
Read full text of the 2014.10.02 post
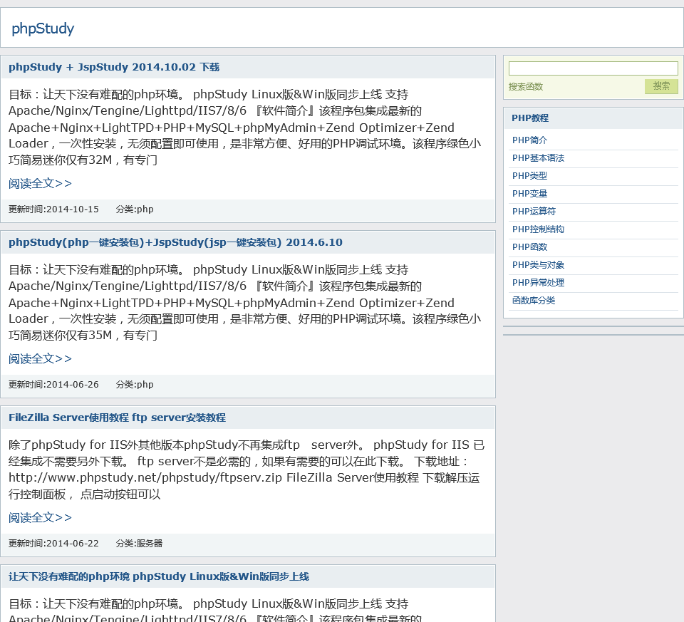tap(40, 184)
